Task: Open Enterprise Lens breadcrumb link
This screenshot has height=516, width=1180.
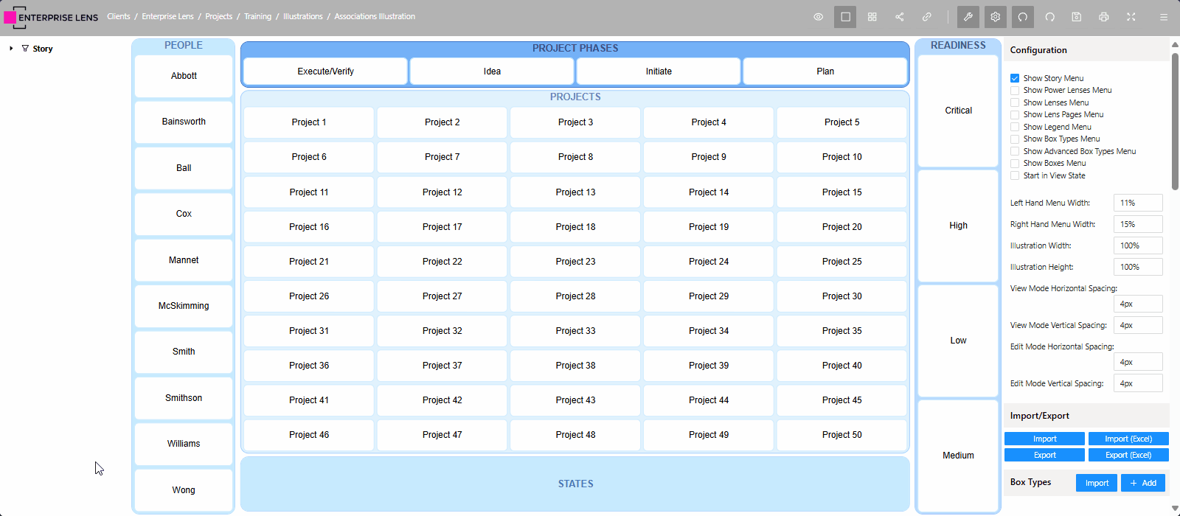Action: [x=168, y=16]
